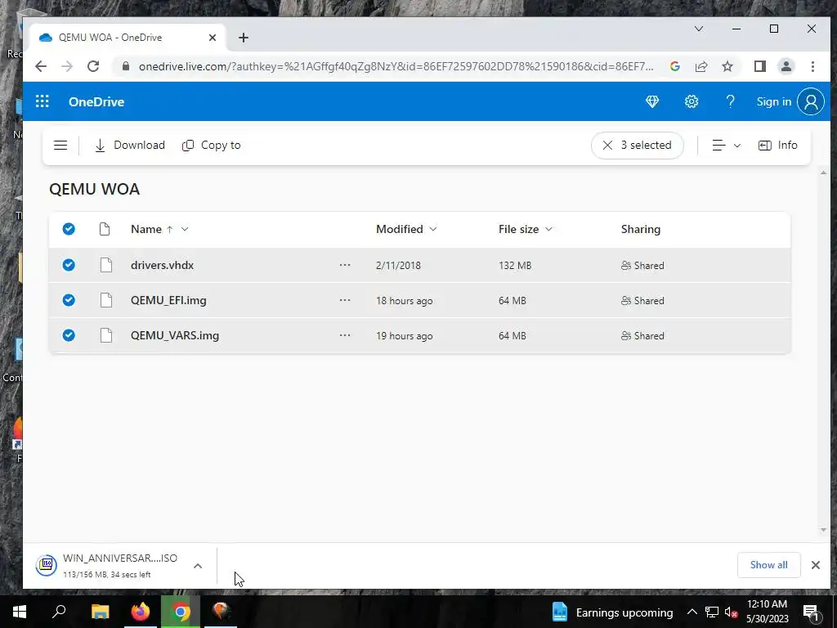Viewport: 837px width, 628px height.
Task: Expand Modified column dropdown
Action: [433, 229]
